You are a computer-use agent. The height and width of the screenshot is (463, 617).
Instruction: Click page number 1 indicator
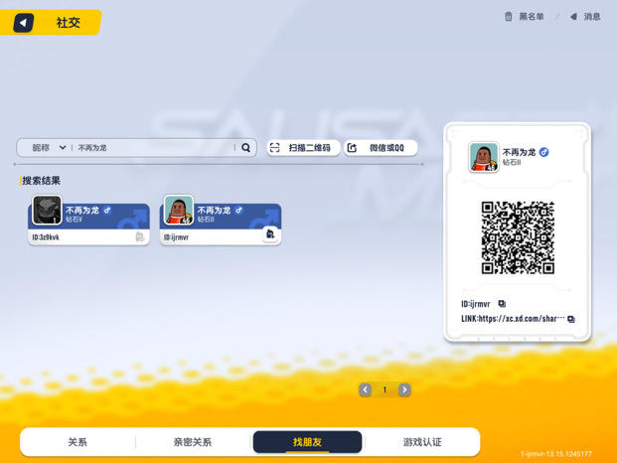click(x=385, y=389)
